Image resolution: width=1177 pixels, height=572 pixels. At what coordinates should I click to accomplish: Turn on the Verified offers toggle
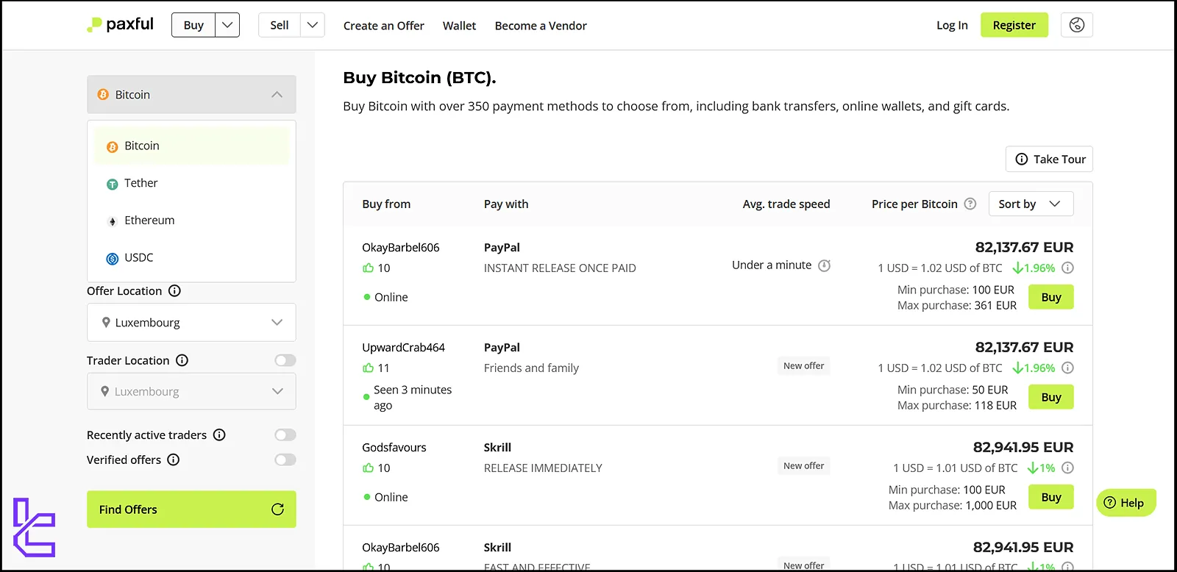[x=285, y=460]
